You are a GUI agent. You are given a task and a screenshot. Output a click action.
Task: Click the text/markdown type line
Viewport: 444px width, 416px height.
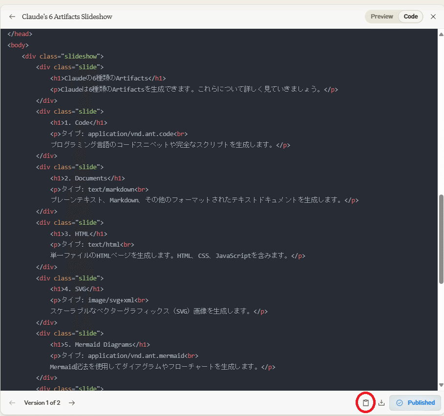click(99, 189)
